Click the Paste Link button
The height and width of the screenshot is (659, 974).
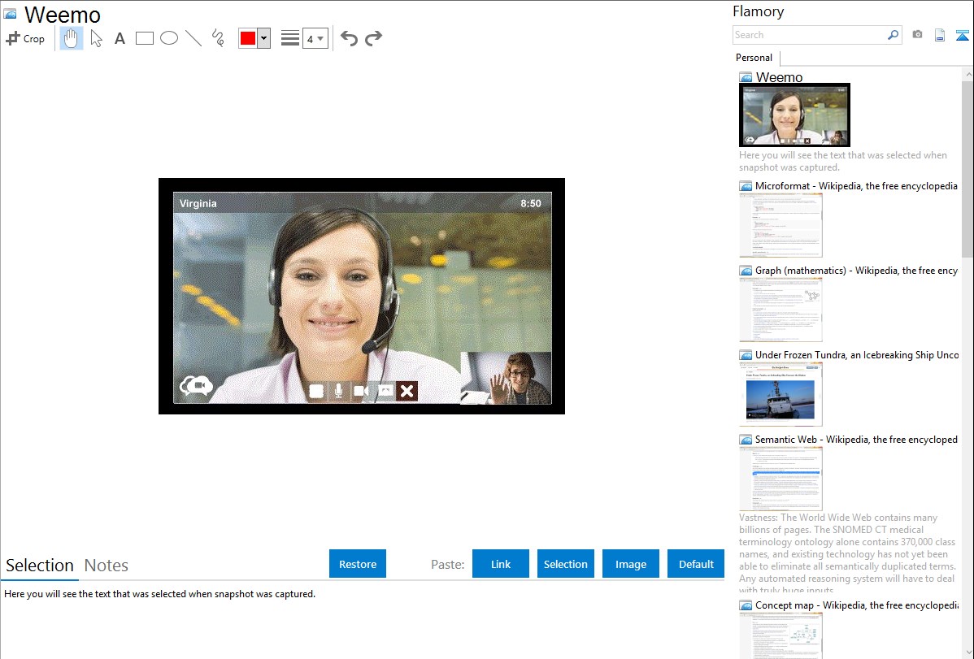[501, 564]
